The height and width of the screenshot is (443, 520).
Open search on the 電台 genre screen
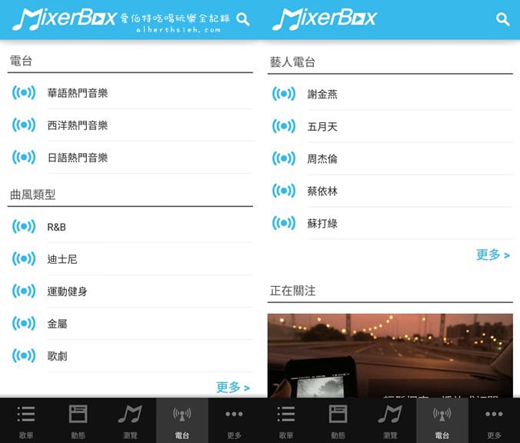[243, 19]
